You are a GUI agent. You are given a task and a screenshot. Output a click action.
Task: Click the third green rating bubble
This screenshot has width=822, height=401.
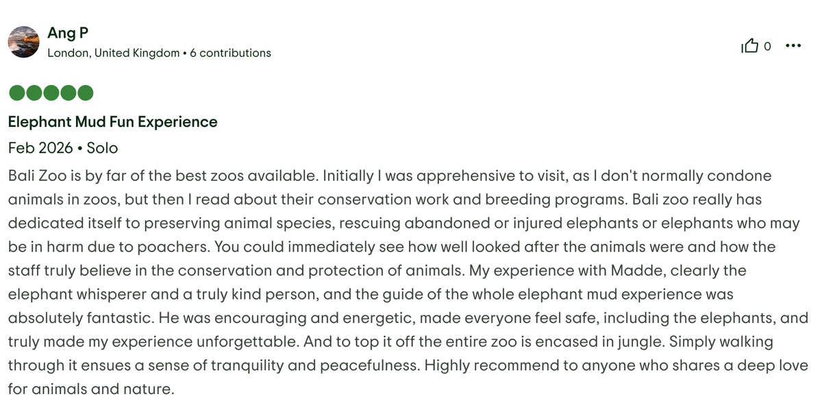click(x=51, y=93)
